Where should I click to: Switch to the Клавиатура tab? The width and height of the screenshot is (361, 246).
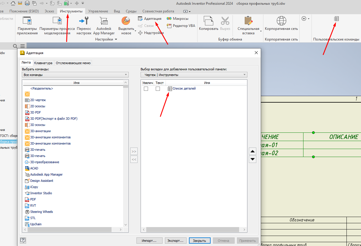click(x=43, y=63)
